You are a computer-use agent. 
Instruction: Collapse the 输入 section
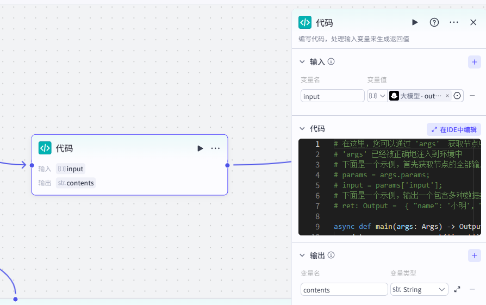coord(302,61)
